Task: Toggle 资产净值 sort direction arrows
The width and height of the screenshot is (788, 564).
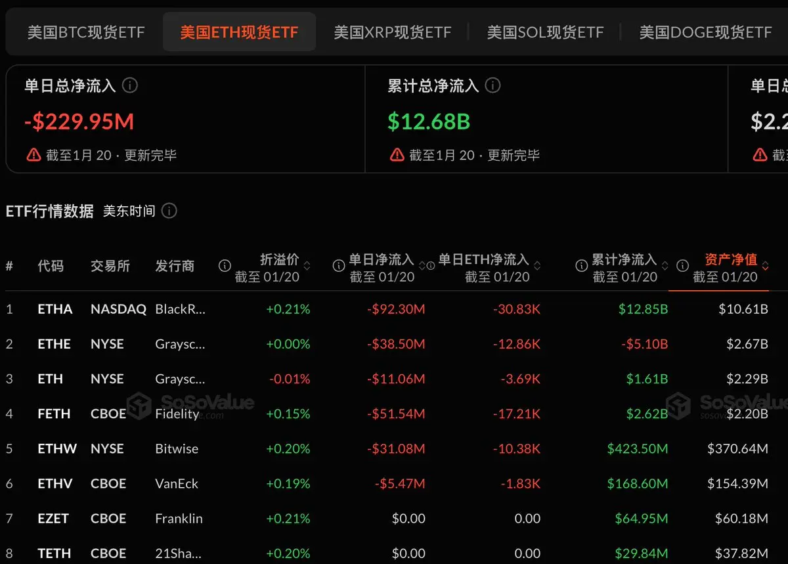Action: coord(765,266)
